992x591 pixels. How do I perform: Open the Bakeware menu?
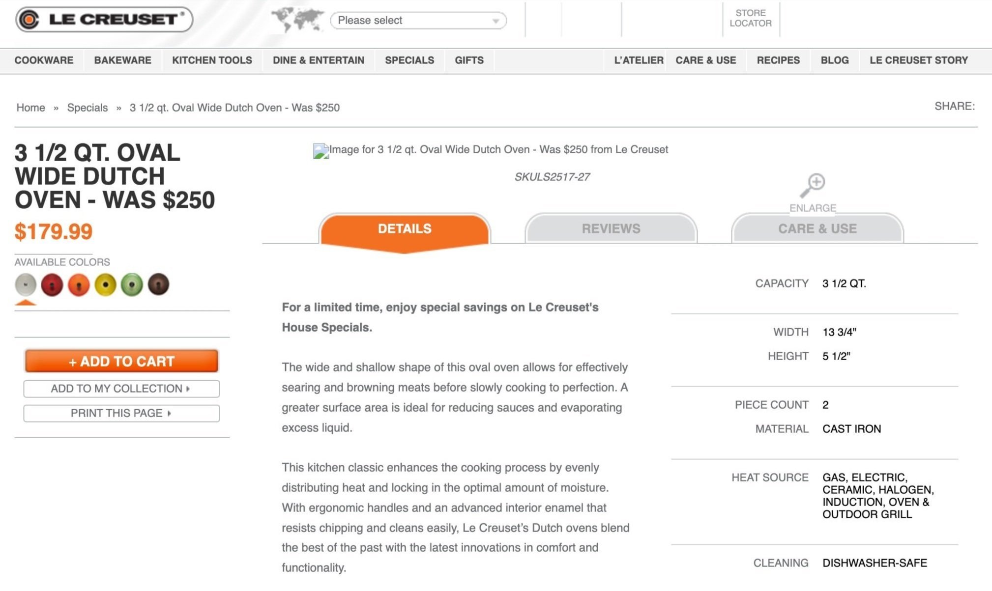tap(123, 60)
